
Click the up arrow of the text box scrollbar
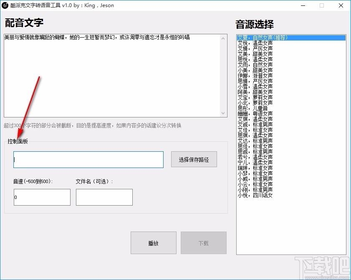pos(223,38)
